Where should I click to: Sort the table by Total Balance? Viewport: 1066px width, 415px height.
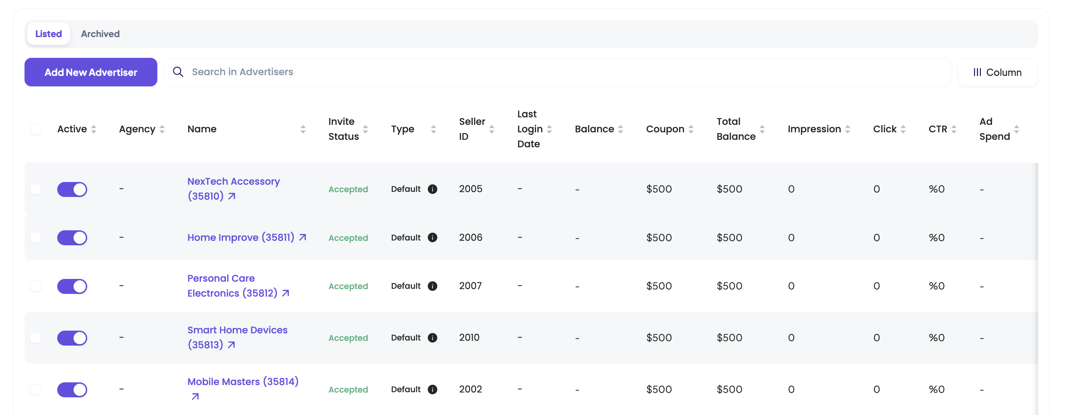762,129
